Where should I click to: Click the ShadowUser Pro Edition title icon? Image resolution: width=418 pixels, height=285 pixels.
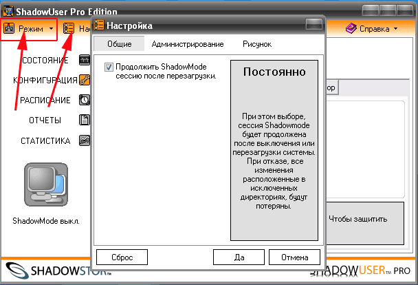pyautogui.click(x=8, y=11)
